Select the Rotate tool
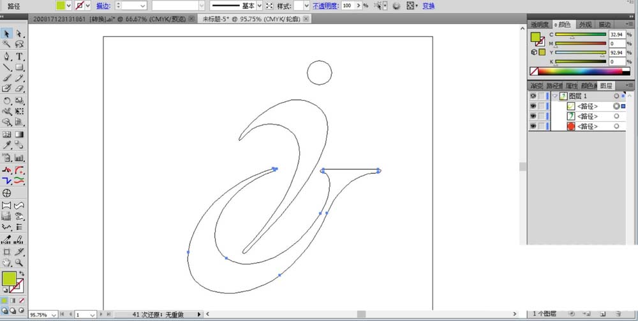638x321 pixels. click(x=7, y=100)
